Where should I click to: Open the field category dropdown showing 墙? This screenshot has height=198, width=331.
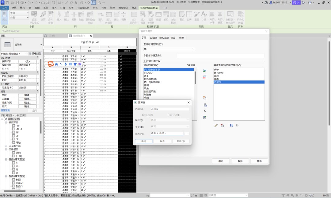(169, 49)
